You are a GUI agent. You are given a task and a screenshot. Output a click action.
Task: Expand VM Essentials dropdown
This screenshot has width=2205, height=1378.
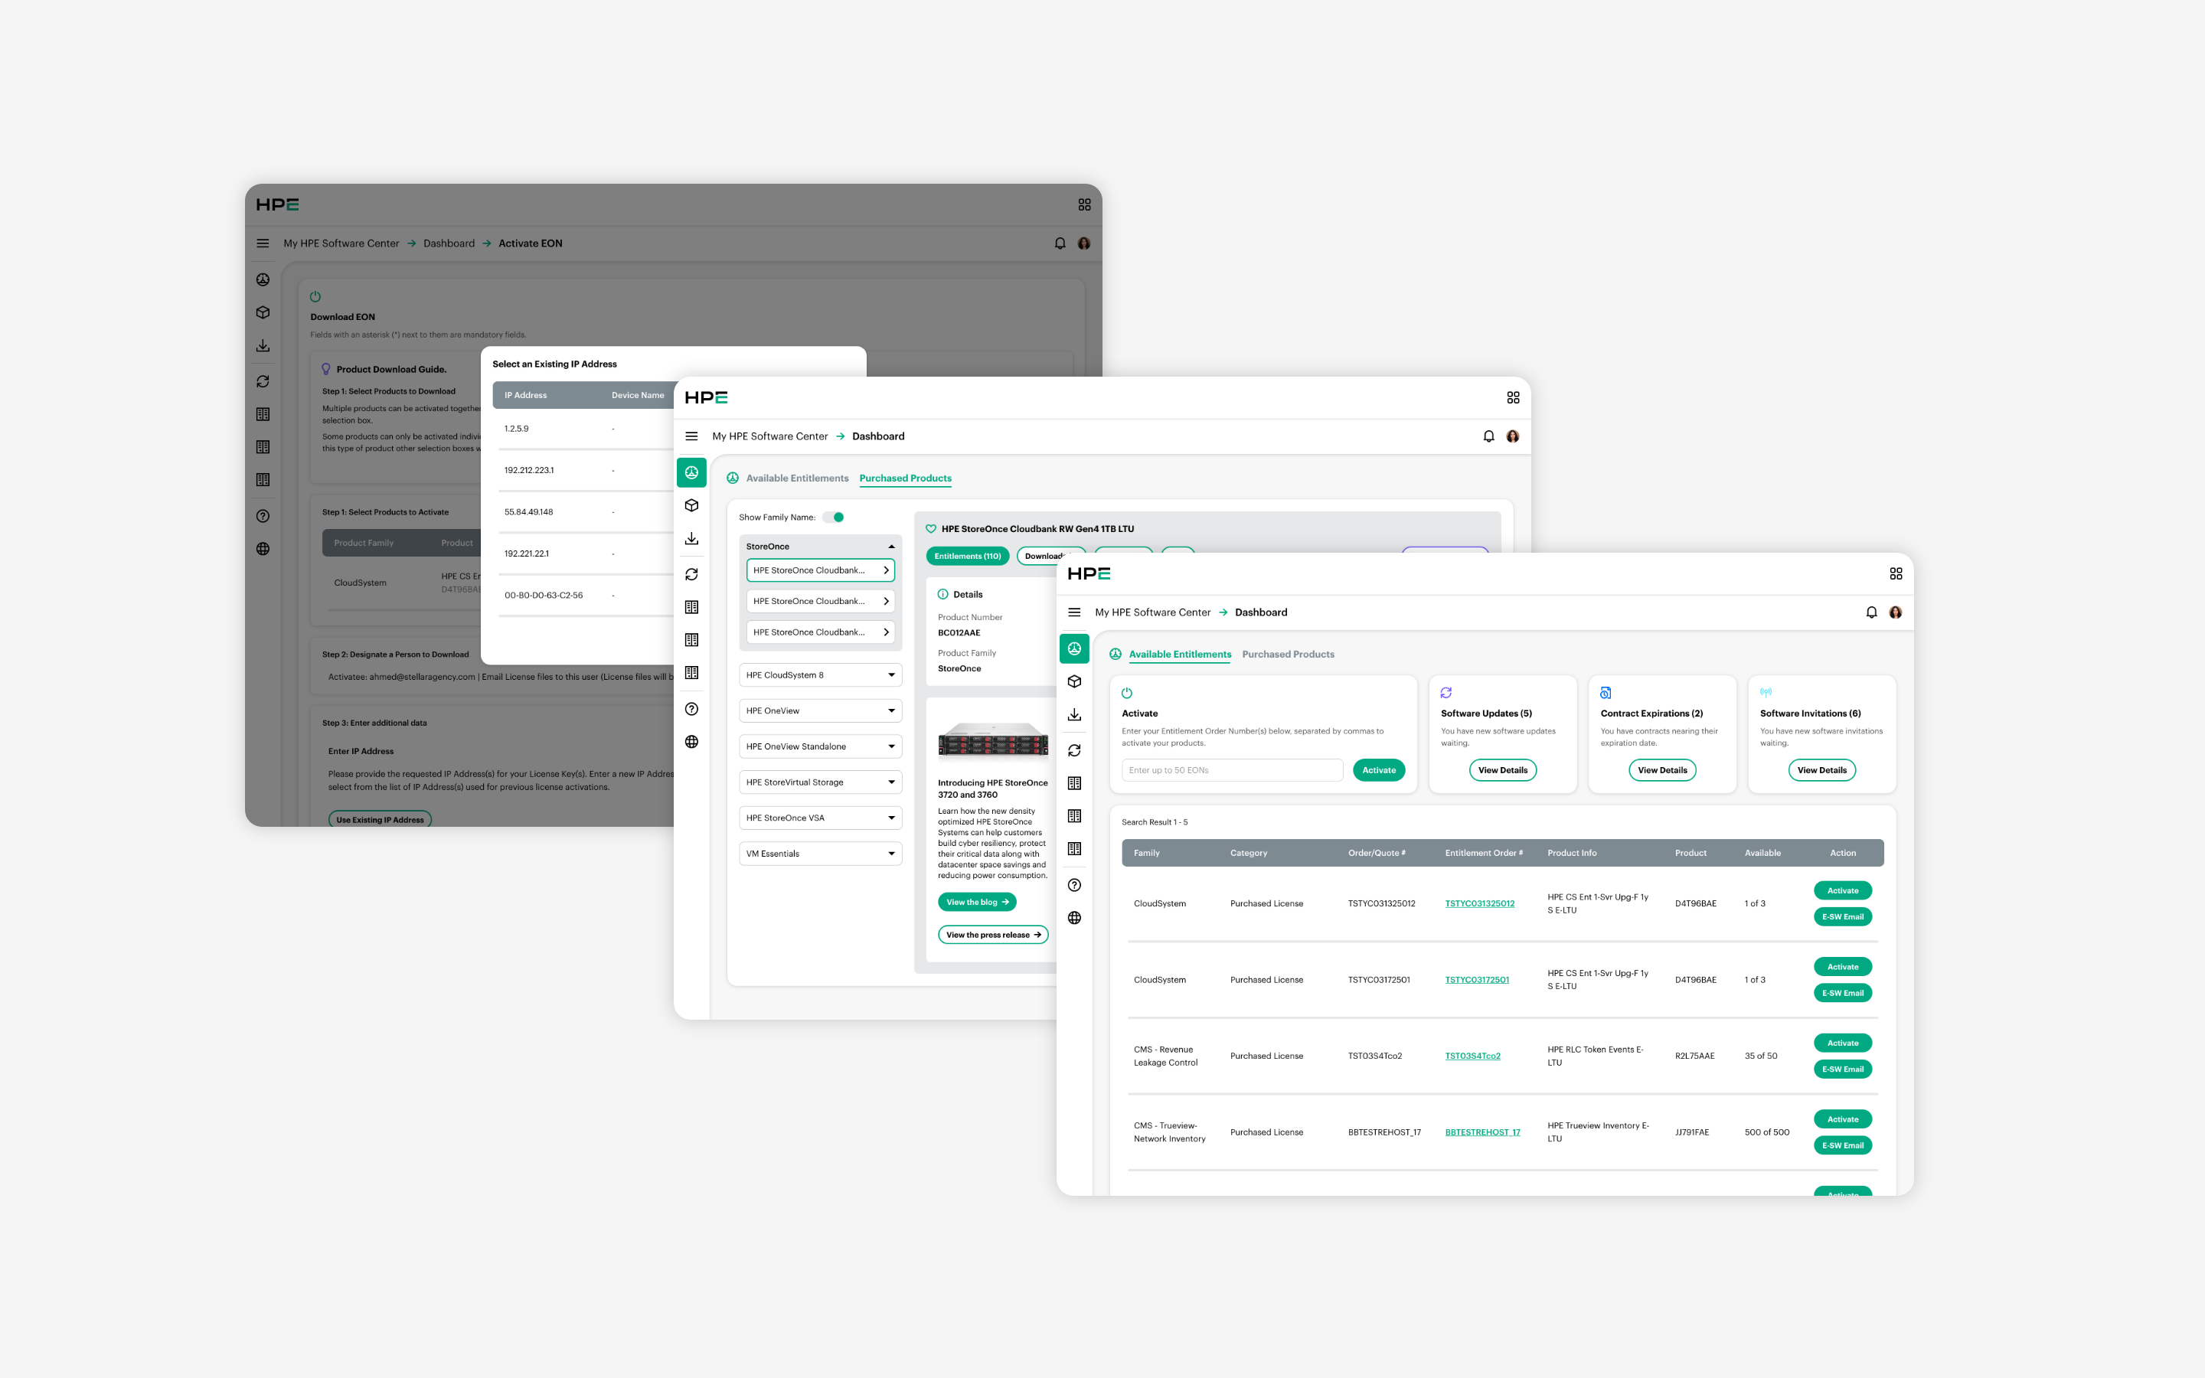click(x=820, y=853)
